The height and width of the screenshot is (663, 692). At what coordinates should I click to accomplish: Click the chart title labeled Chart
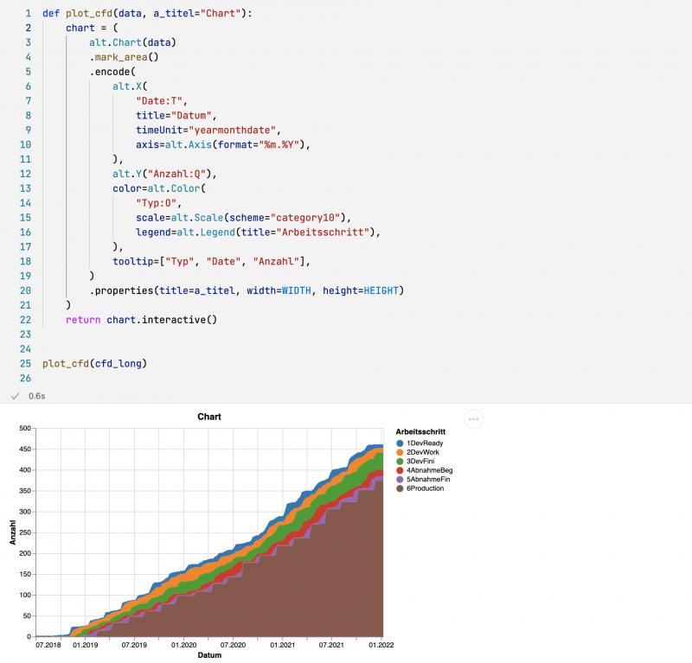coord(210,416)
